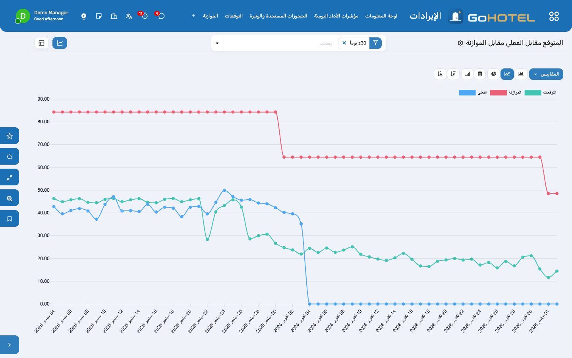
Task: Remove the ±30 يوماً filter chip
Action: (344, 43)
